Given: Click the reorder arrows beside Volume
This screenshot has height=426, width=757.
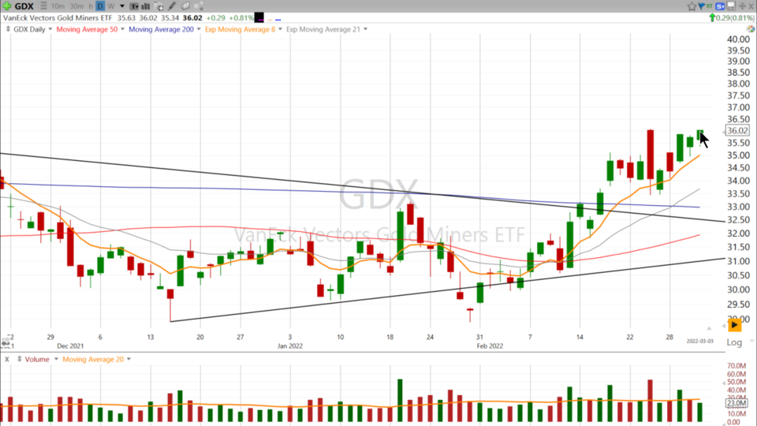Looking at the screenshot, I should coord(19,359).
